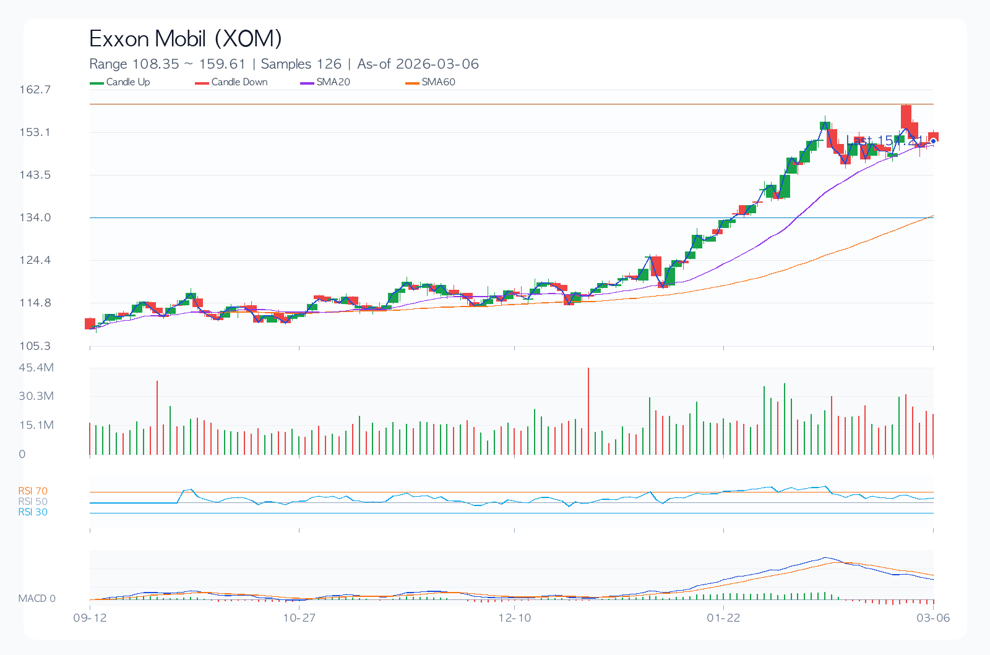Click the Range 108.35 ~ 159.61 subtitle
990x655 pixels.
point(167,64)
